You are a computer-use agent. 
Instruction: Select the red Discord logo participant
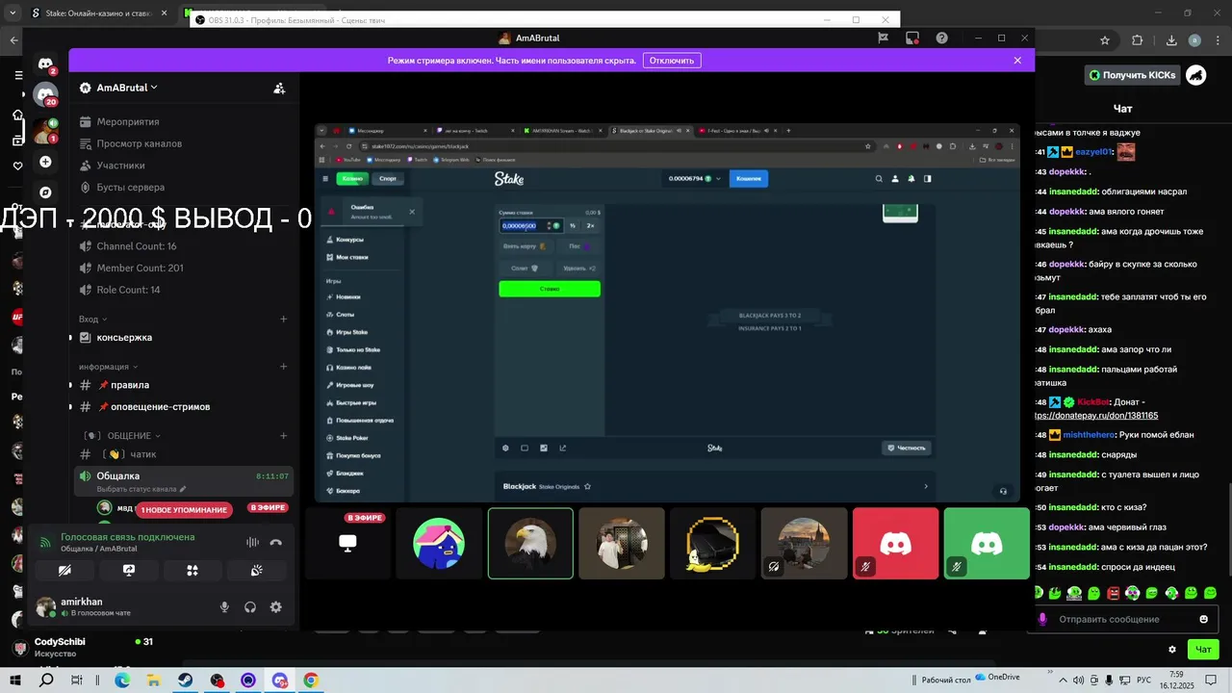896,544
